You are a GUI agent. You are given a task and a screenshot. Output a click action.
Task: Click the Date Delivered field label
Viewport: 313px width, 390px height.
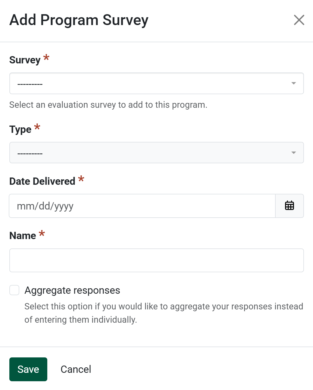pyautogui.click(x=42, y=181)
